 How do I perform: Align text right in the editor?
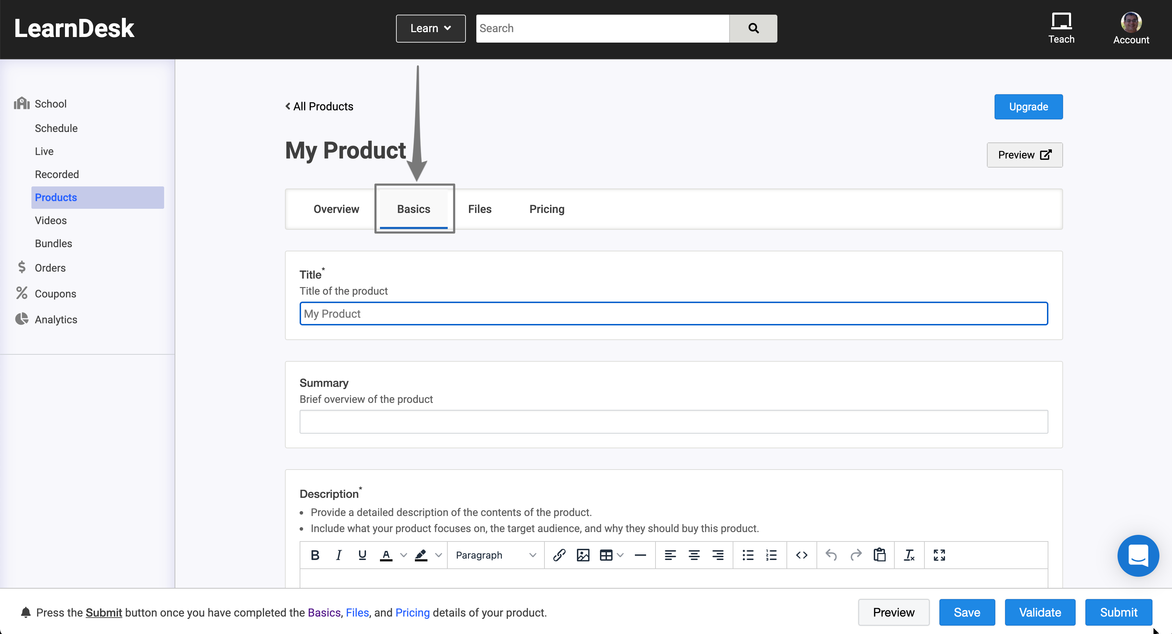pos(718,555)
